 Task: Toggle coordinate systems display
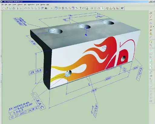pyautogui.click(x=117, y=8)
